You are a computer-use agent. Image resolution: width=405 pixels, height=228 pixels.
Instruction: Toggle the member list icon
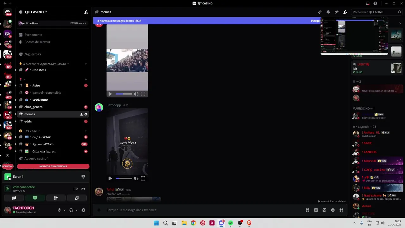345,12
